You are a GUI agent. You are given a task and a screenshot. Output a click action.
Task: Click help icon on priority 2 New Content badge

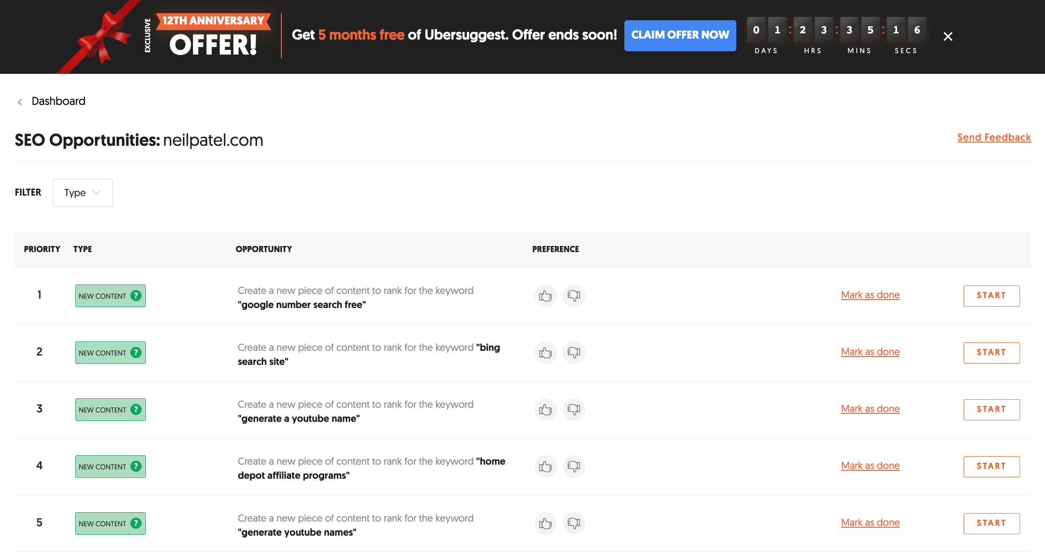[136, 353]
